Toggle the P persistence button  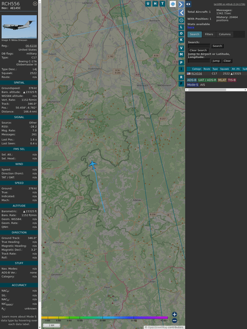[x=181, y=62]
